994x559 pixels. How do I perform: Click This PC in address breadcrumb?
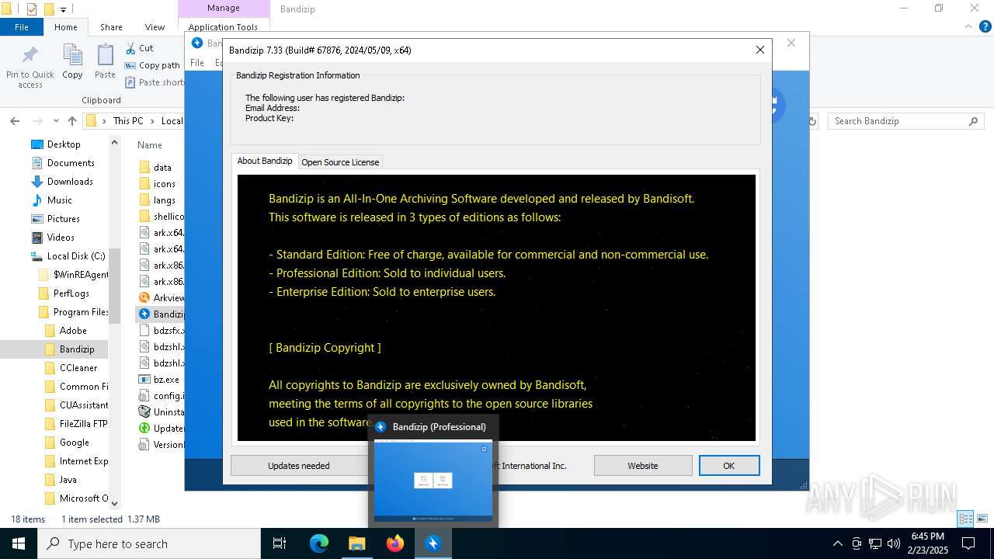(x=128, y=121)
